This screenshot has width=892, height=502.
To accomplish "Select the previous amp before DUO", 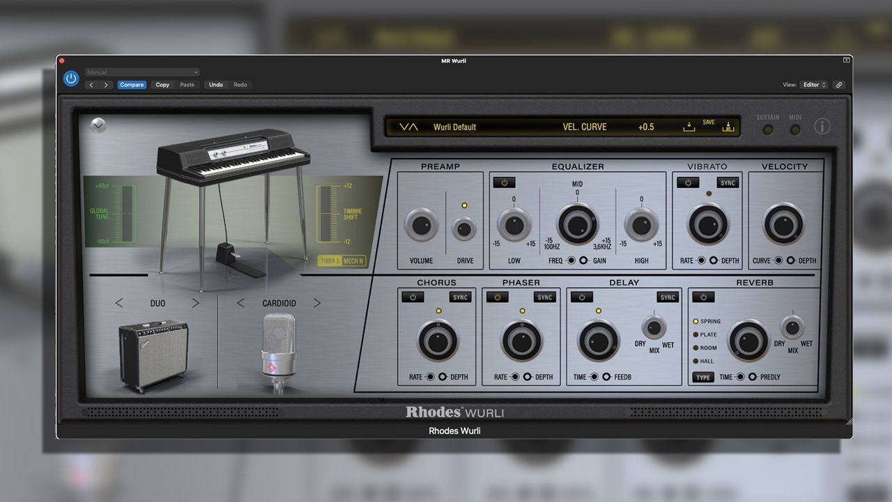I will 119,303.
